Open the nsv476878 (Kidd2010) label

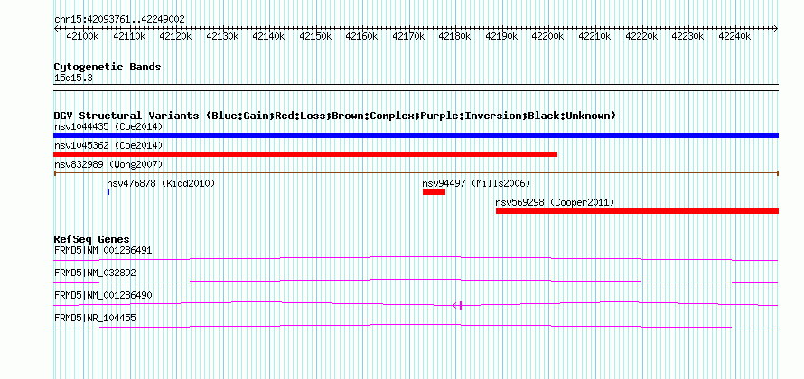(161, 183)
